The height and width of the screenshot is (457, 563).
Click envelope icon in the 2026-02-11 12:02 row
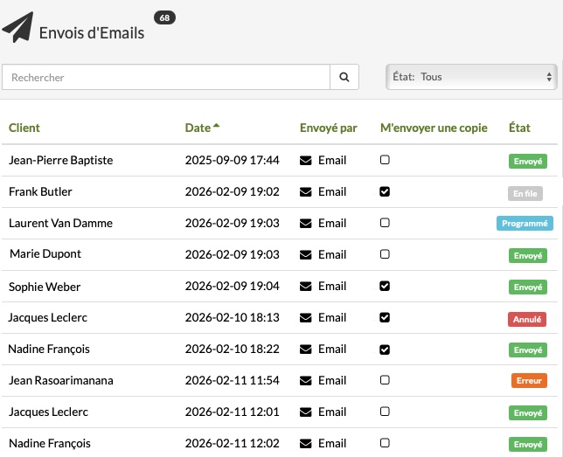coord(306,444)
